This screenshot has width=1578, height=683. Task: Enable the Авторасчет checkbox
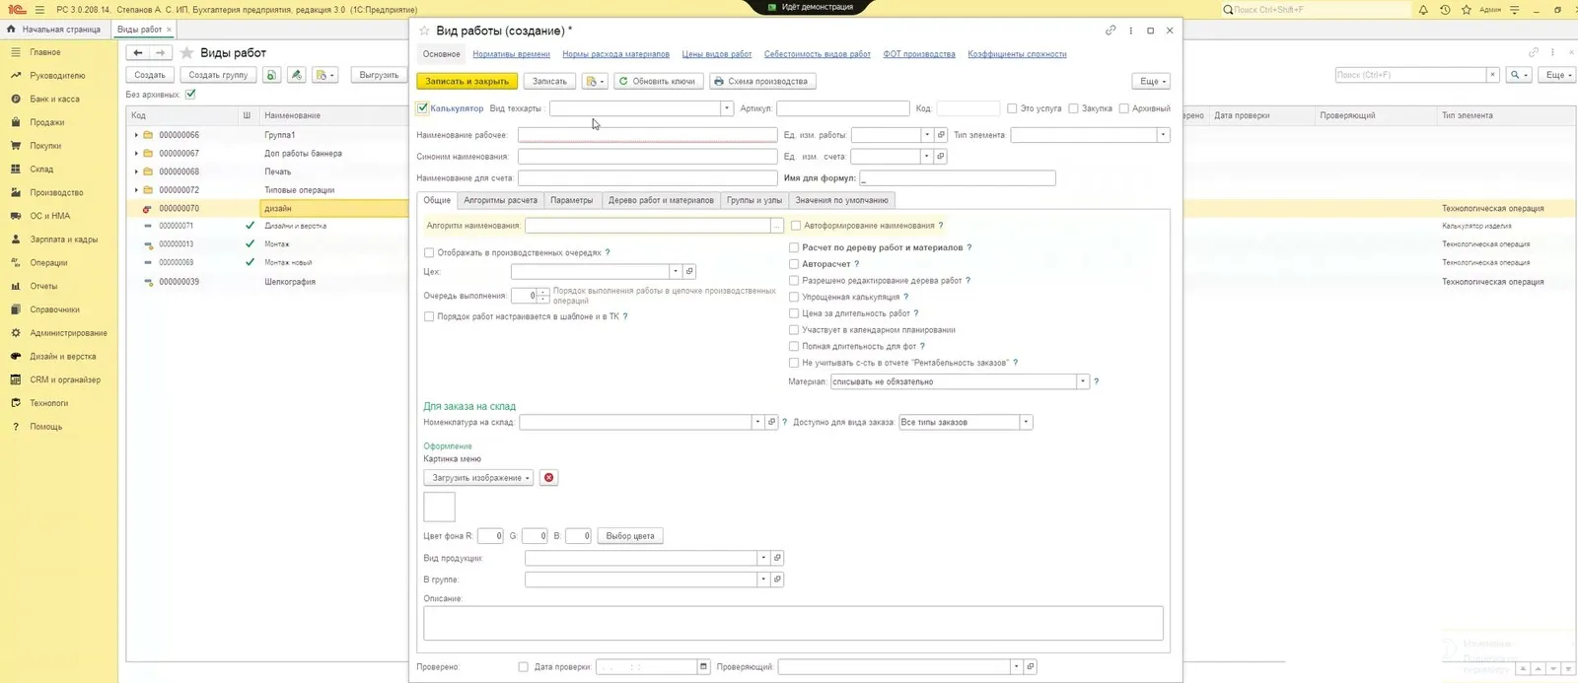point(794,264)
